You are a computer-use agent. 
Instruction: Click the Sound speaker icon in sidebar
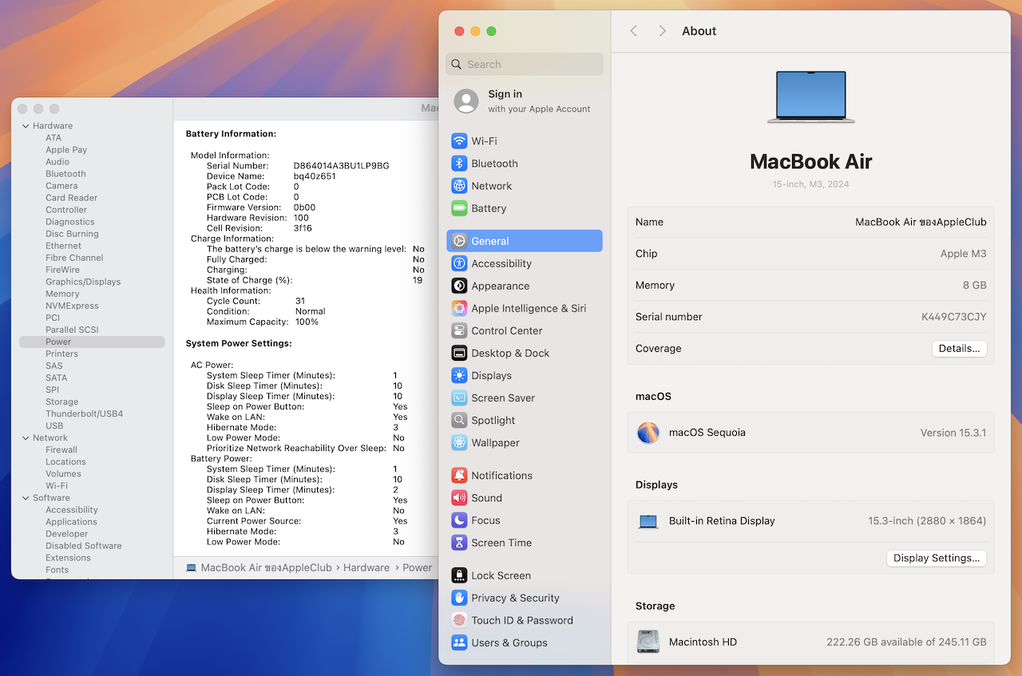pyautogui.click(x=459, y=497)
